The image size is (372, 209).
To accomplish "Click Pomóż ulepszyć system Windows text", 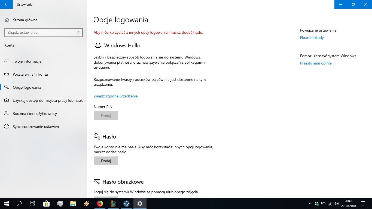I will 328,56.
